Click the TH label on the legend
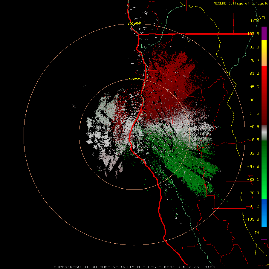The width and height of the screenshot is (269, 269). [x=257, y=233]
